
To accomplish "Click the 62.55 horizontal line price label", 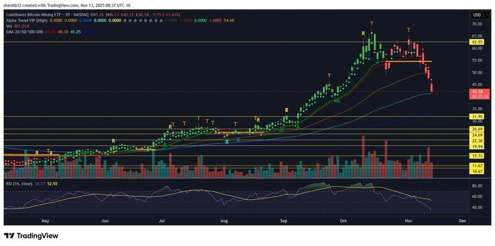I will tap(477, 42).
